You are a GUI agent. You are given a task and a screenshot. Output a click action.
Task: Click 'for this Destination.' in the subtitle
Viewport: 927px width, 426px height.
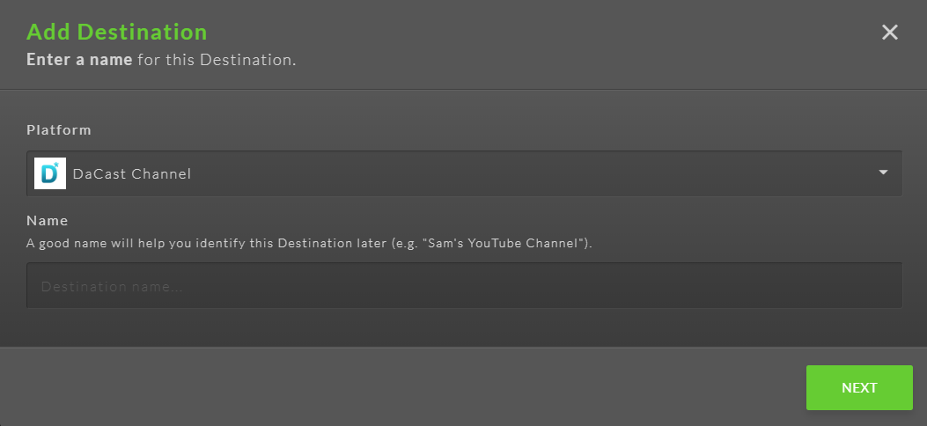tap(217, 60)
